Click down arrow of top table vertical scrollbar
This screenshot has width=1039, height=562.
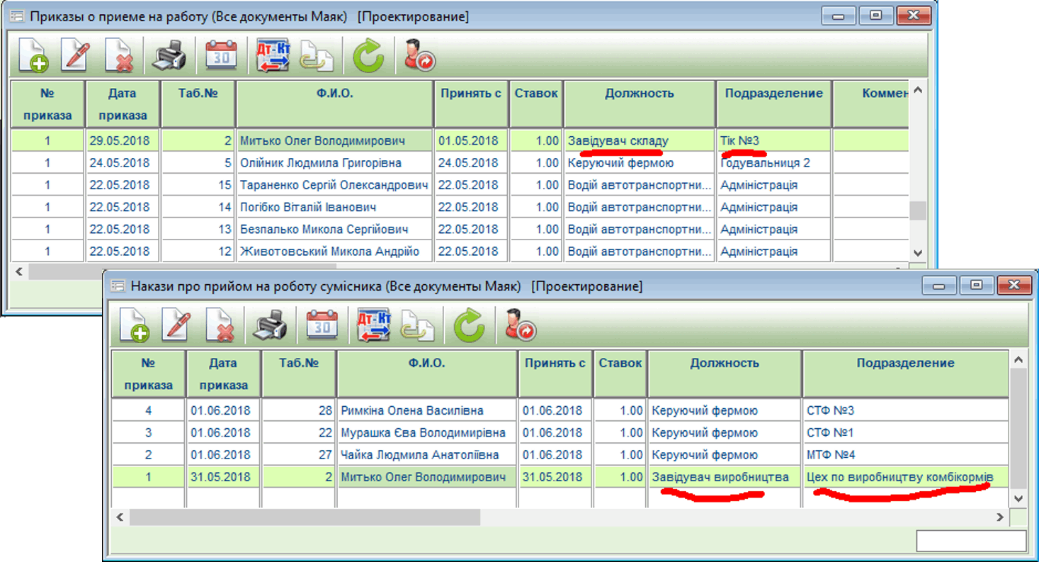click(917, 253)
